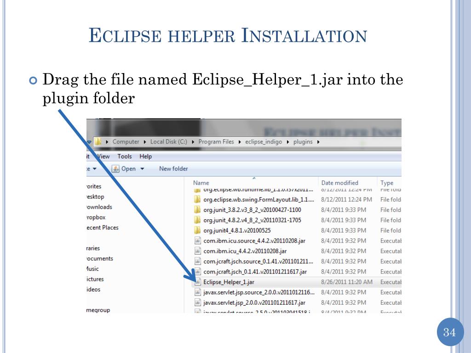Open the Tools menu
Viewport: 471px width, 353px height.
click(124, 156)
